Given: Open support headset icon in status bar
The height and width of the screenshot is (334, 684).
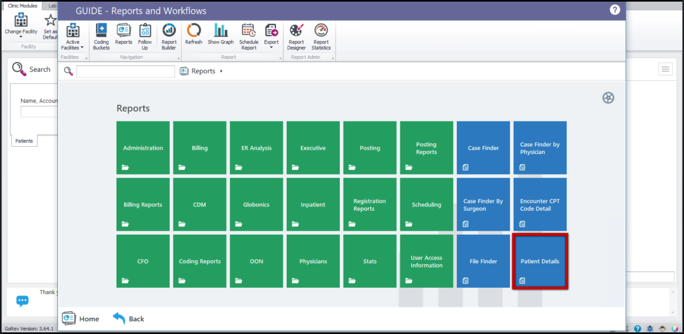Looking at the screenshot, I should coord(662,329).
